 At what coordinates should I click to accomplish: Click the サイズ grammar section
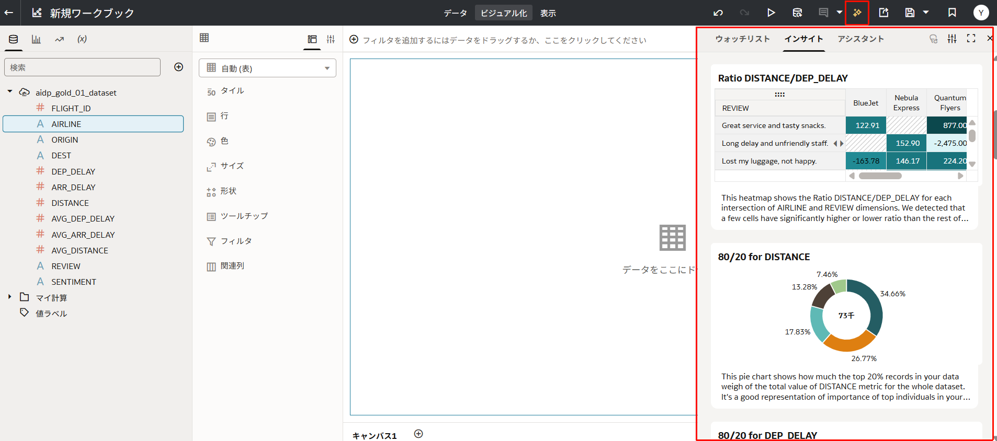[232, 166]
